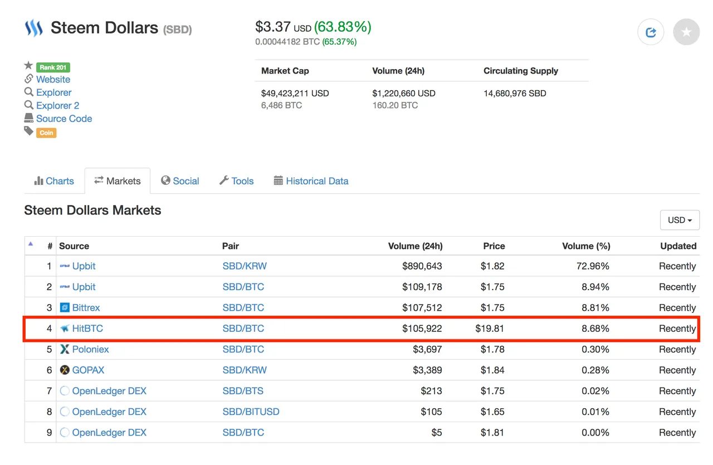Open SBD/KRW pair in GOPAX row
713x465 pixels.
click(245, 370)
